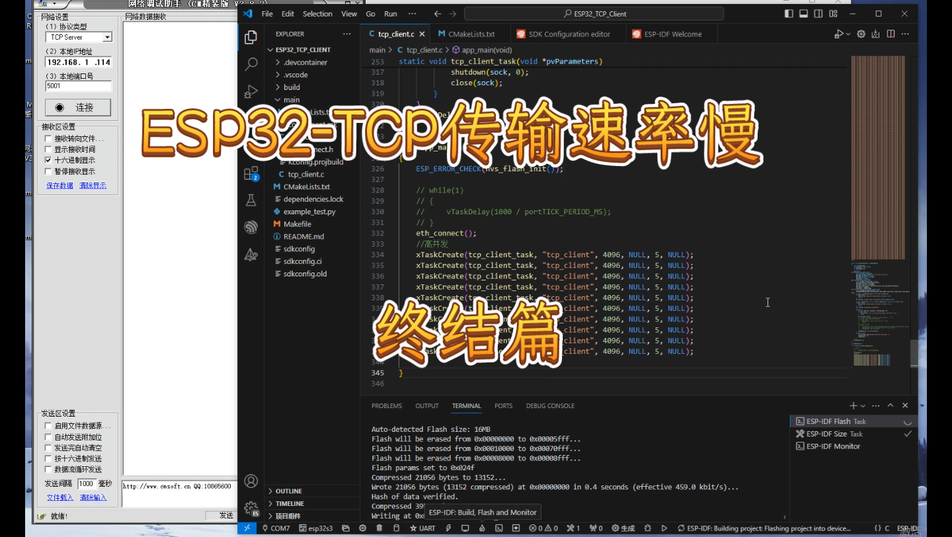
Task: Enable 显示接收时间 checkbox in network tool
Action: coord(48,149)
